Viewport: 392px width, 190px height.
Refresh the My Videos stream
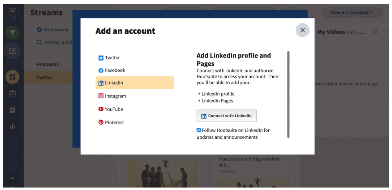(x=375, y=32)
